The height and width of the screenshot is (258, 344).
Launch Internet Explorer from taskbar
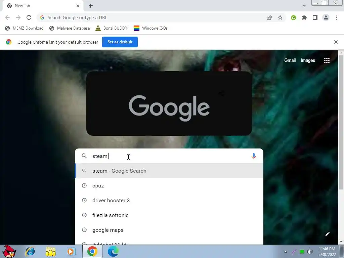(x=30, y=251)
